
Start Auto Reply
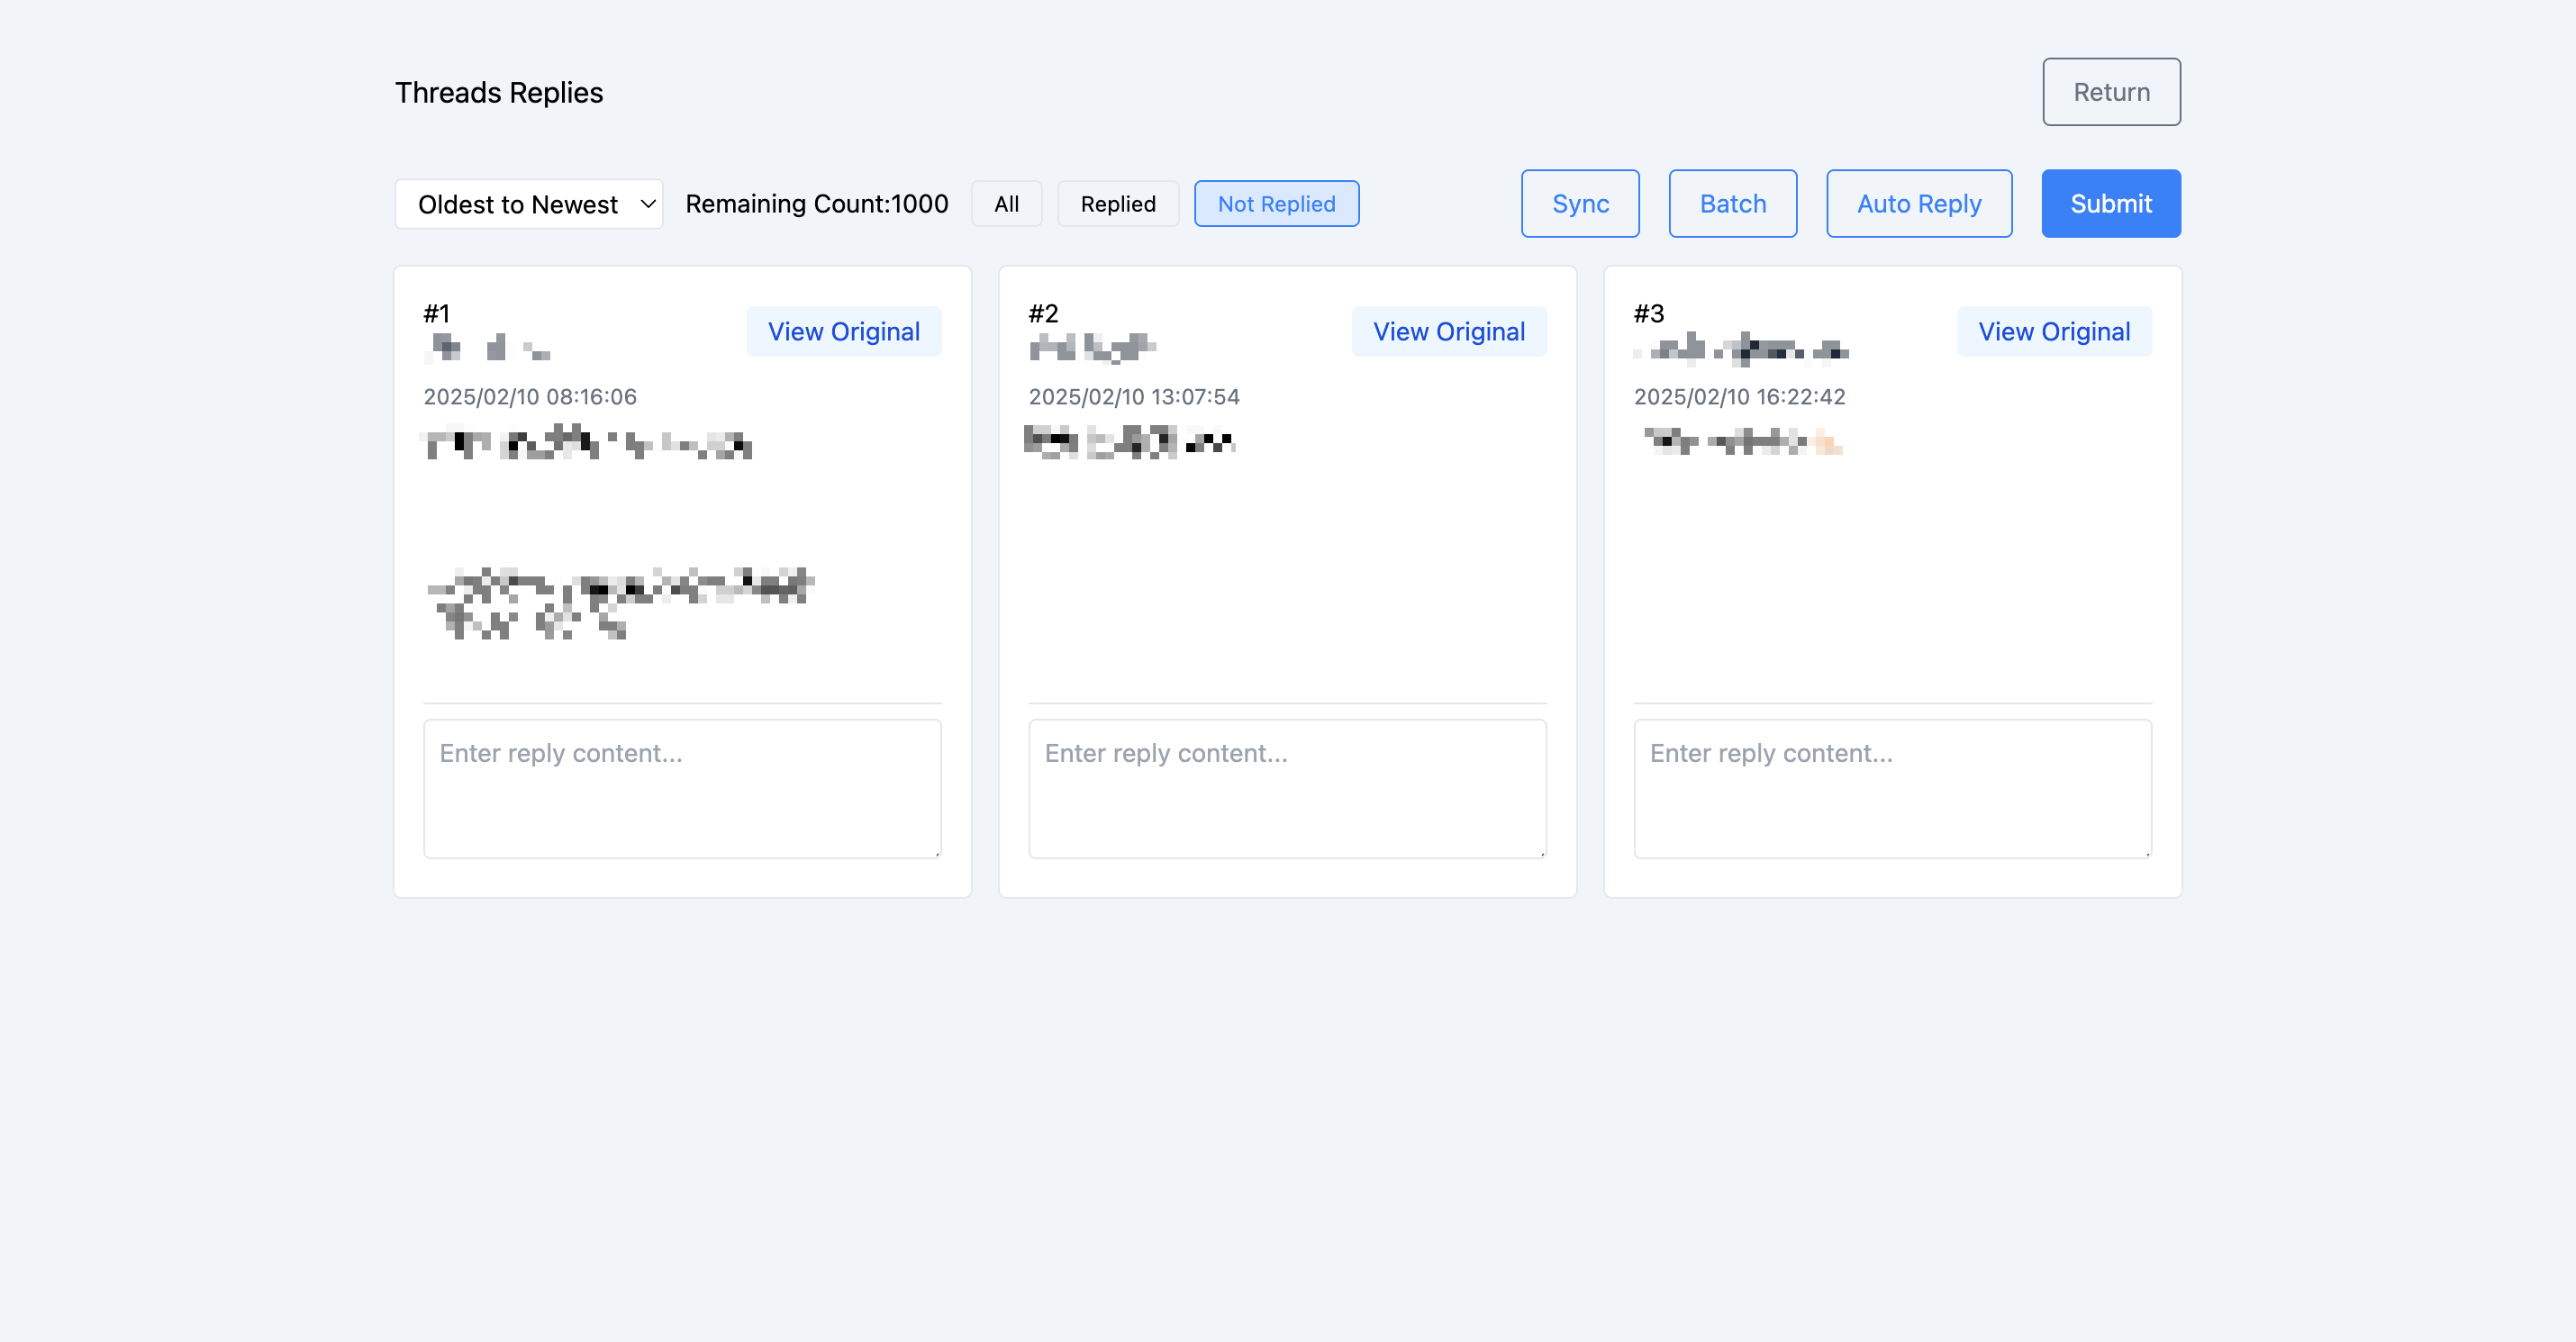click(x=1919, y=204)
